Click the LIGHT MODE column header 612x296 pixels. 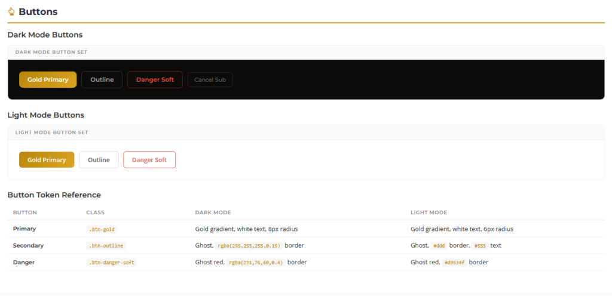coord(429,212)
